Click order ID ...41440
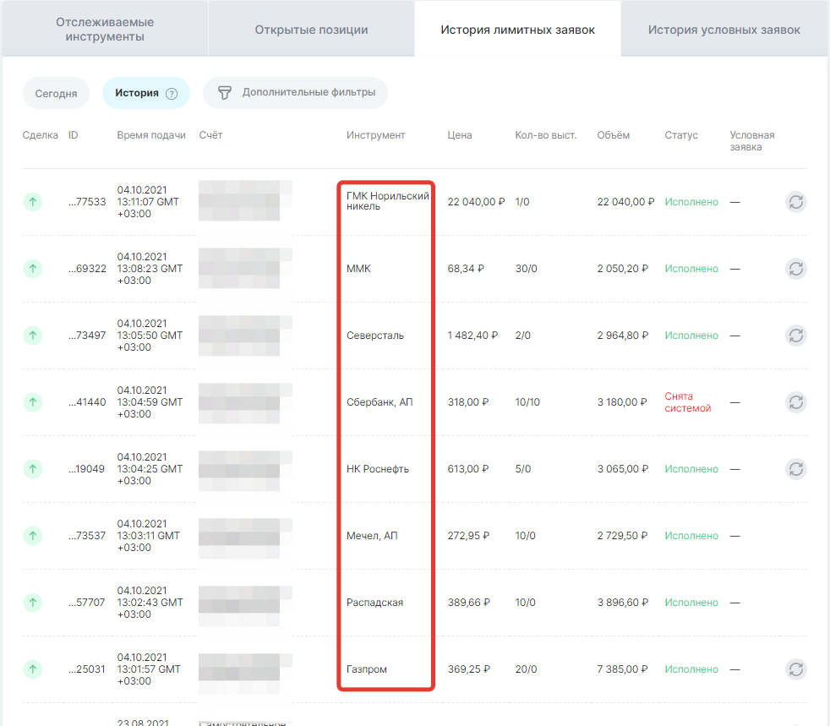830x726 pixels. click(x=87, y=402)
